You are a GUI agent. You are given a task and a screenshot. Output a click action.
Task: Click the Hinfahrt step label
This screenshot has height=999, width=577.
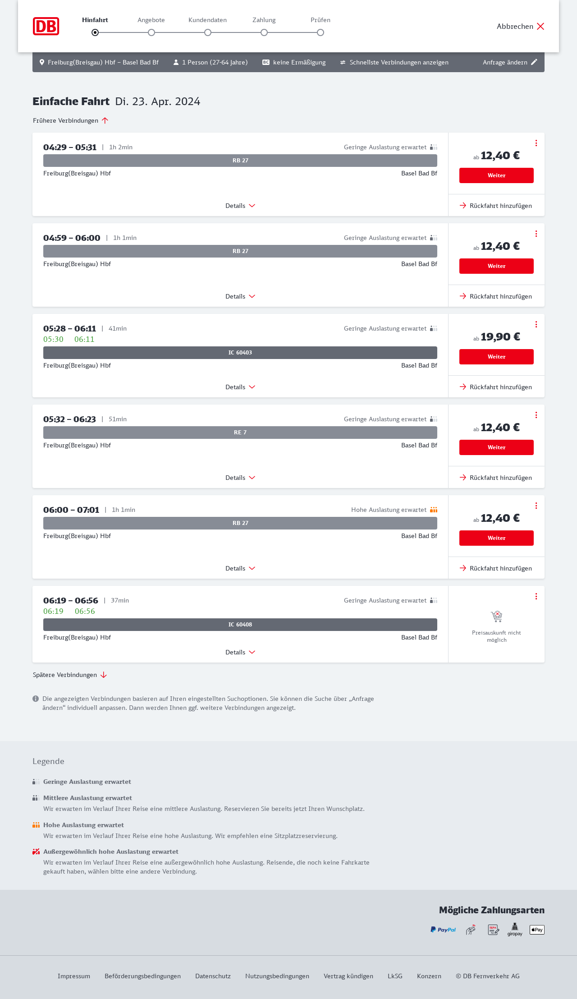tap(95, 20)
